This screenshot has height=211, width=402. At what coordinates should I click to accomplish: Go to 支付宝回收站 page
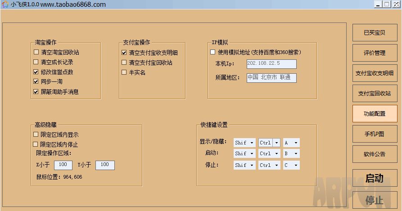[x=375, y=93]
